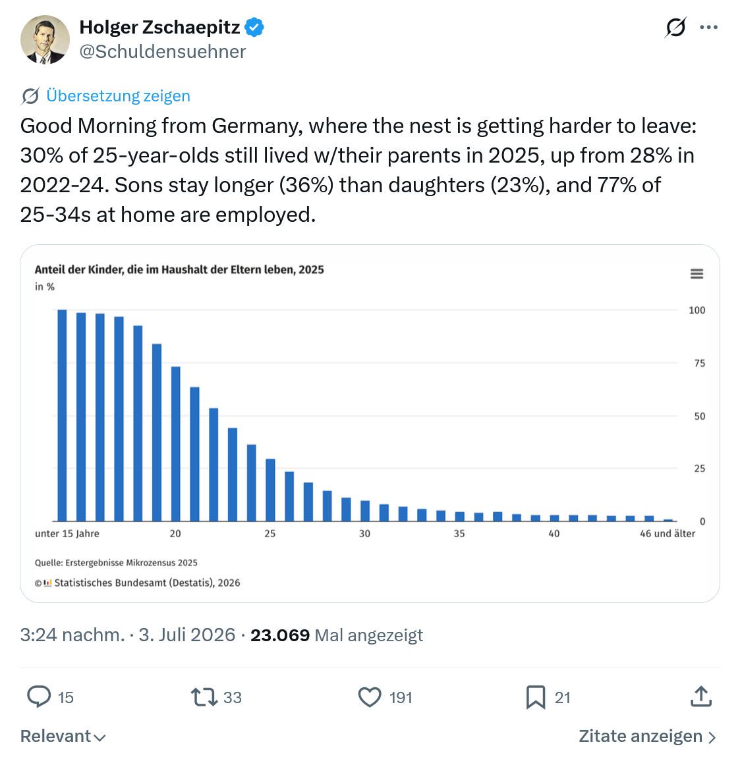Click the share upload icon
The width and height of the screenshot is (740, 761).
pos(700,696)
